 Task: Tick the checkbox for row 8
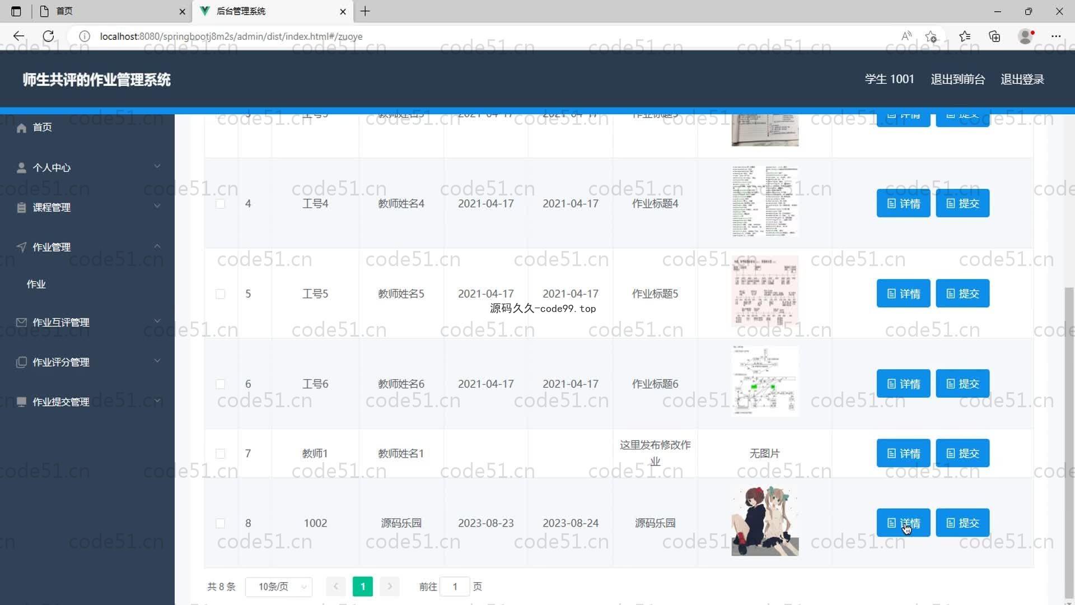click(221, 523)
